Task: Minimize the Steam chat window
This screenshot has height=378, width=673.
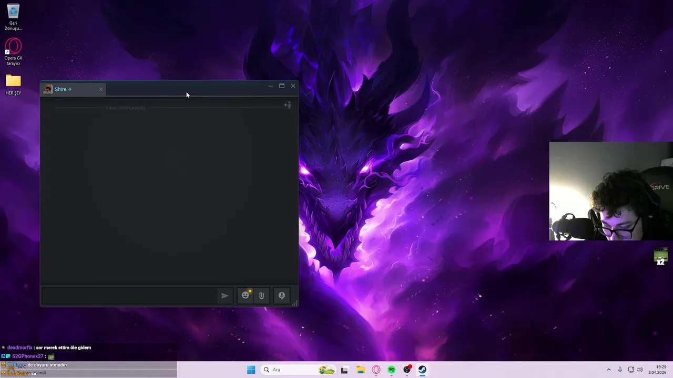Action: point(270,86)
